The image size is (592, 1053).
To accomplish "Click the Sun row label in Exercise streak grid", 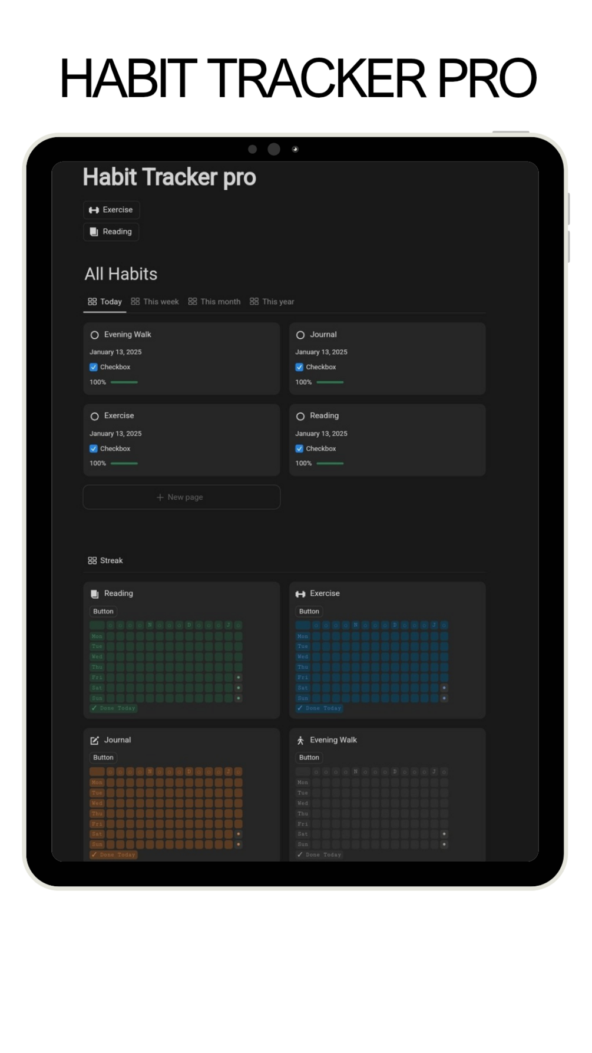I will pos(303,698).
